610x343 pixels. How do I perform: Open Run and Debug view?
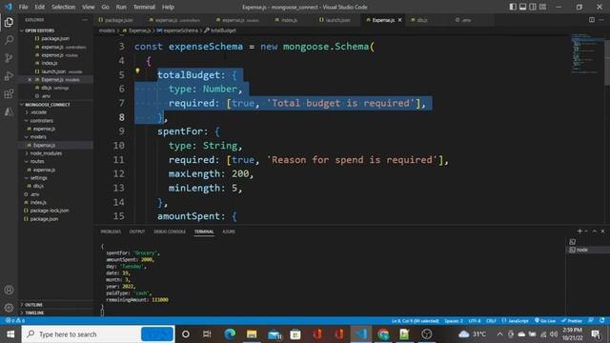9,76
